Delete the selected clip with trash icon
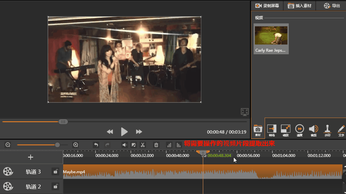346x194 pixels. click(x=156, y=145)
